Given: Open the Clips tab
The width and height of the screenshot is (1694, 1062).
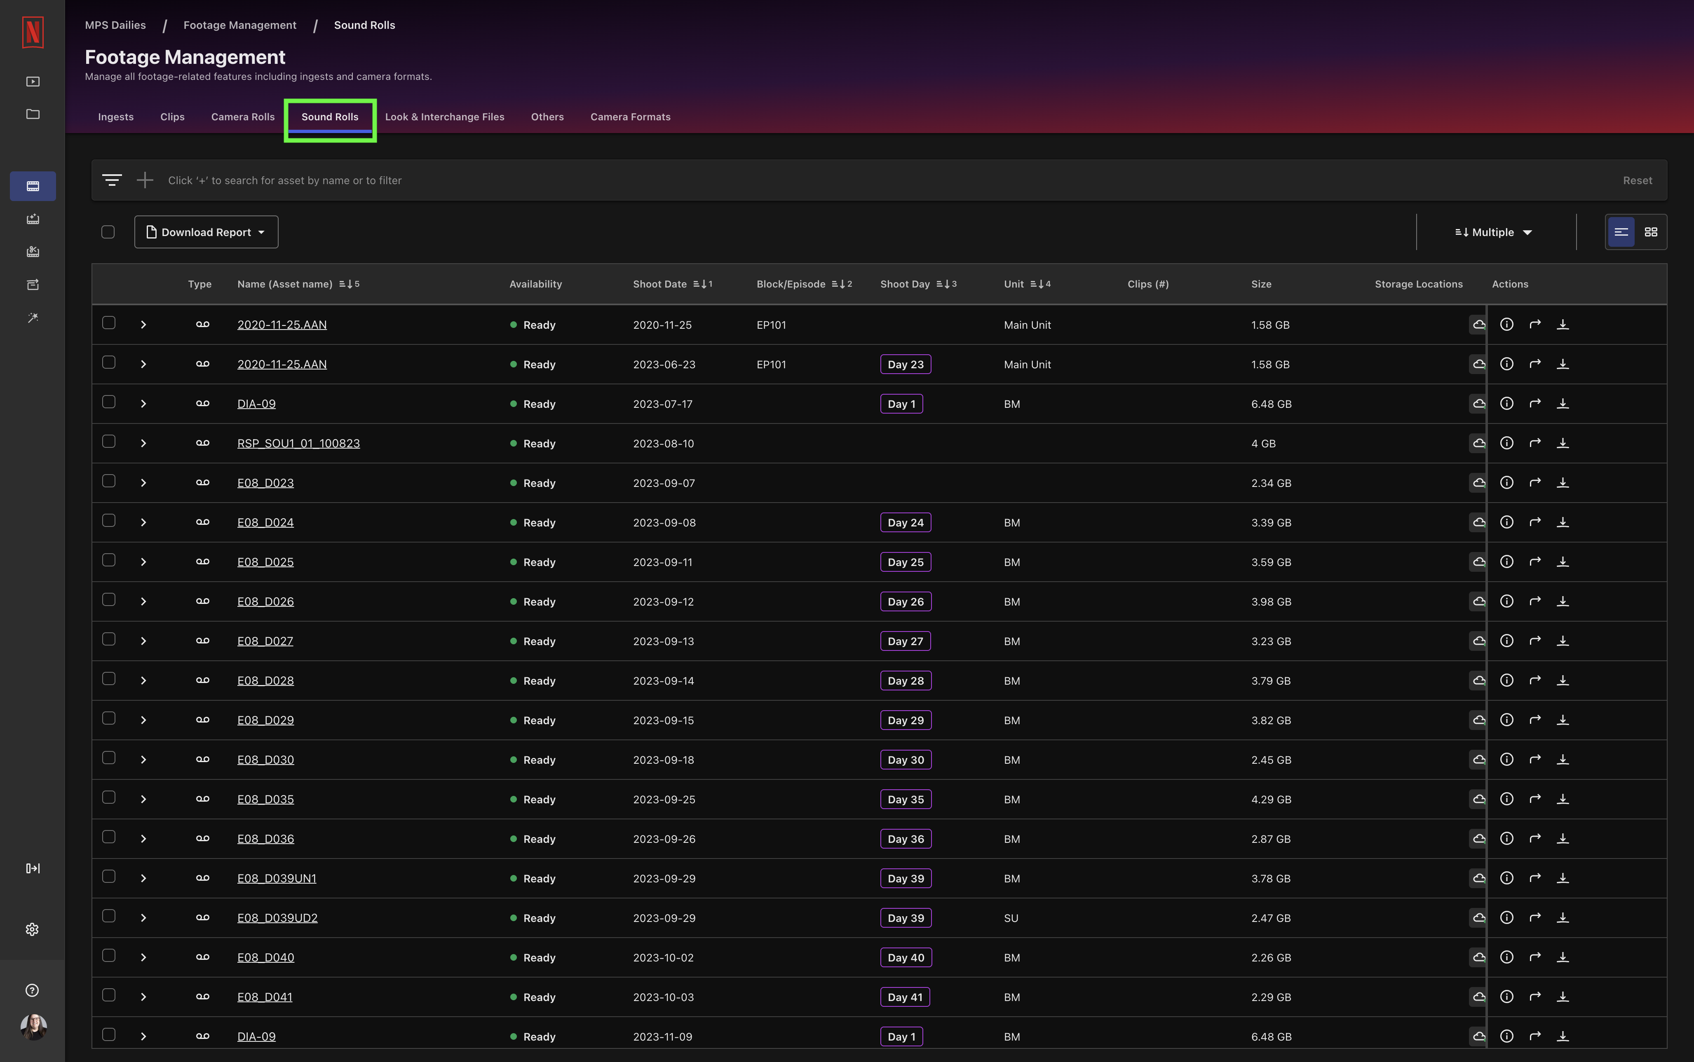Looking at the screenshot, I should [x=172, y=117].
